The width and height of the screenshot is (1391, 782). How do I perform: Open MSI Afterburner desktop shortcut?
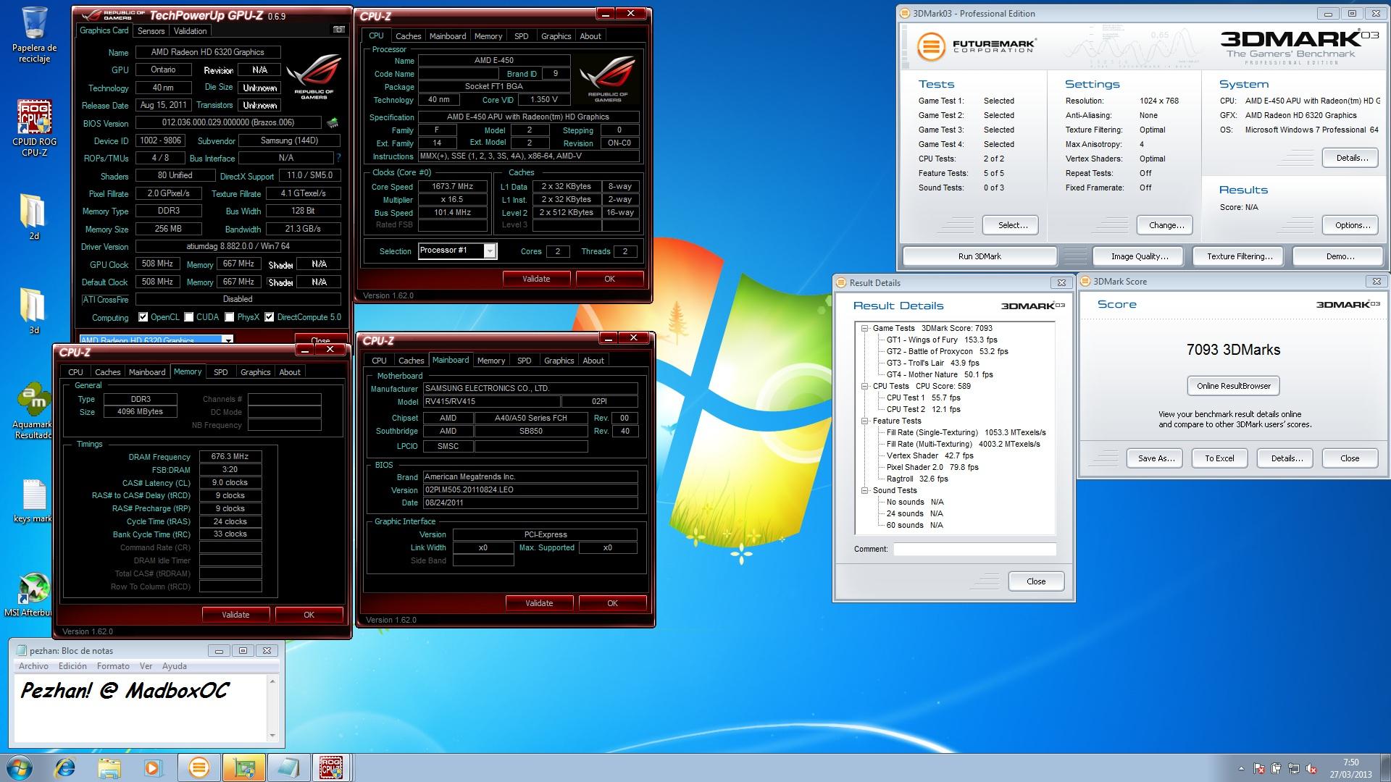29,595
